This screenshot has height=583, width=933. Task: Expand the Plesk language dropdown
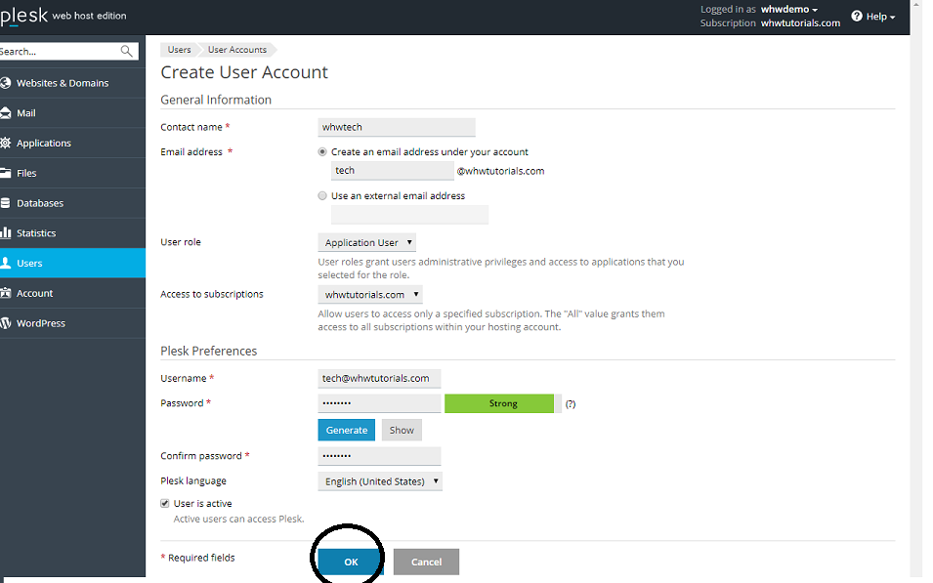[x=380, y=481]
